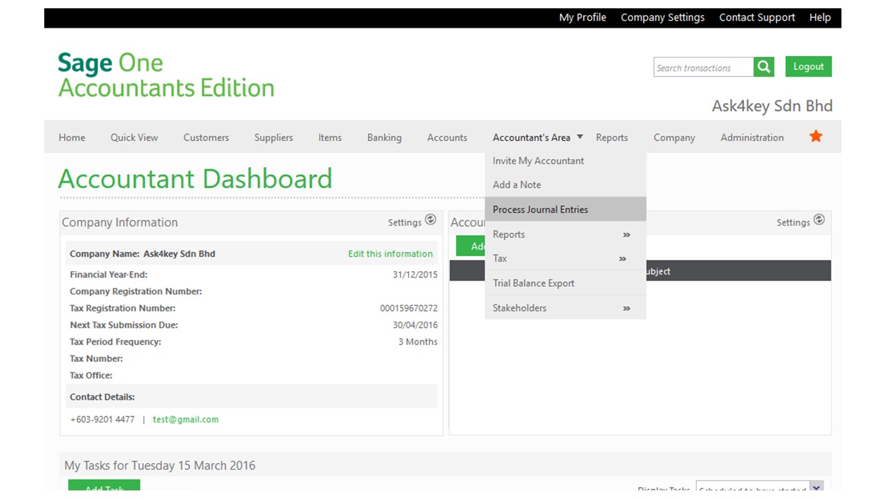Open Administration menu

coord(752,137)
